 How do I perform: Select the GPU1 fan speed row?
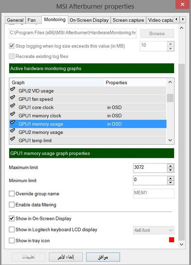88,99
